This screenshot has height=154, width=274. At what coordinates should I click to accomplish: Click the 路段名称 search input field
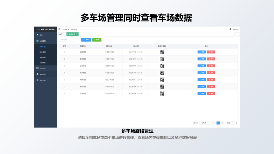pos(67,40)
